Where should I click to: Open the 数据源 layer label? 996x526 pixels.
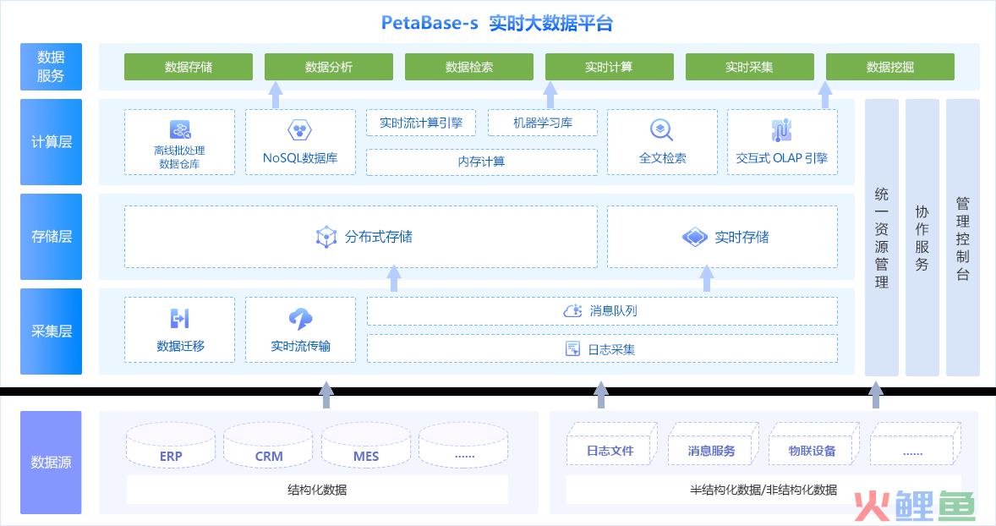51,463
